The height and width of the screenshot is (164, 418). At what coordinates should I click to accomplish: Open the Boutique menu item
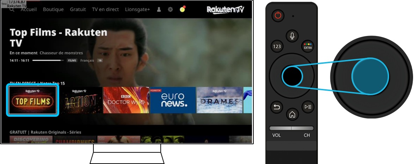coord(53,9)
